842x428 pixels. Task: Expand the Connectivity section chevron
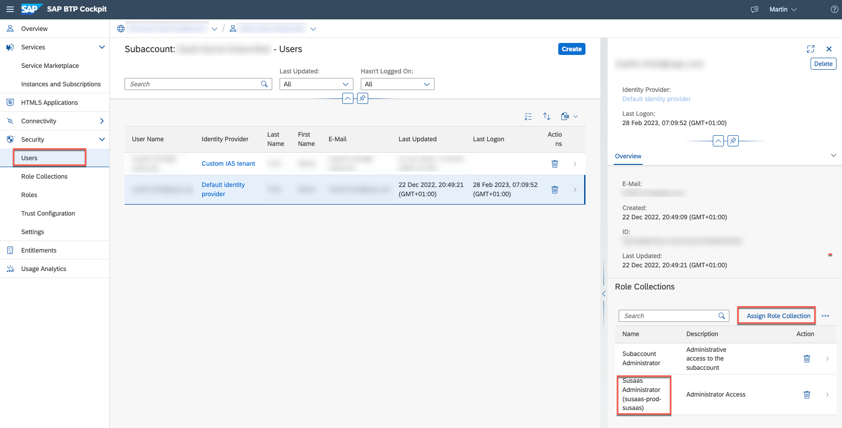click(102, 121)
